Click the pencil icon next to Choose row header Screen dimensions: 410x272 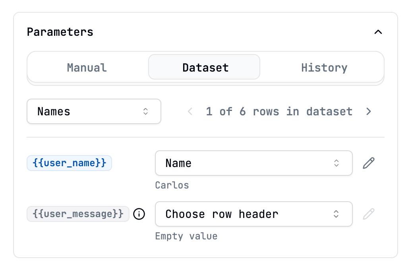pos(368,214)
